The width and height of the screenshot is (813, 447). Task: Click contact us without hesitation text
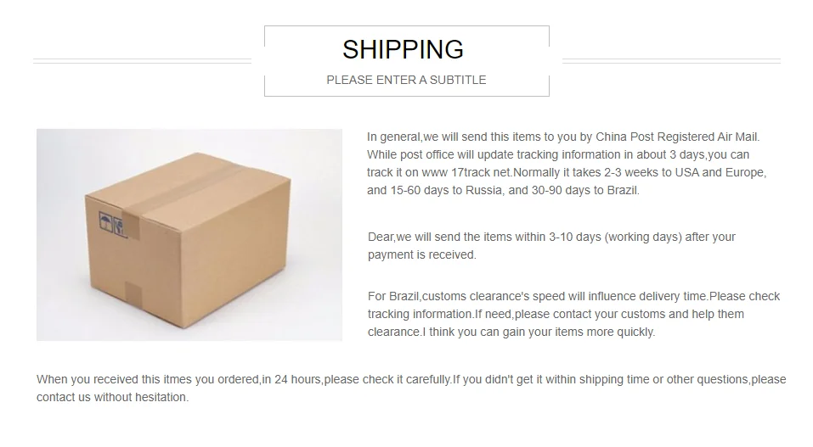point(112,397)
